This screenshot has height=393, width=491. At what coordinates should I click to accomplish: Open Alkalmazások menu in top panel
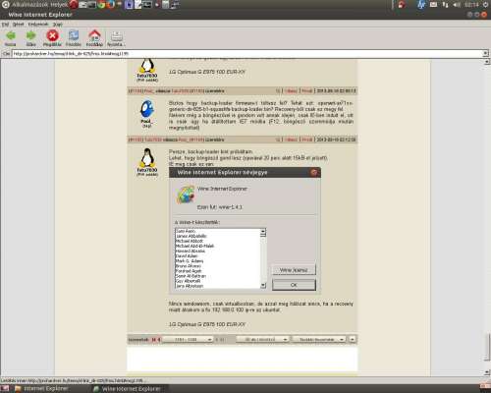pos(30,5)
